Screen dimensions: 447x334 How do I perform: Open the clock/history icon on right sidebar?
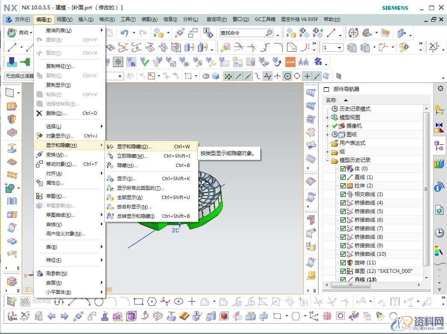pos(439,233)
